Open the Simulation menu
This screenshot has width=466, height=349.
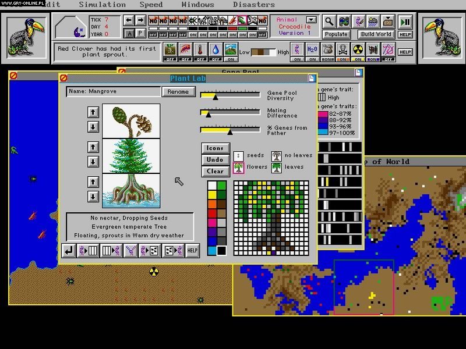102,4
